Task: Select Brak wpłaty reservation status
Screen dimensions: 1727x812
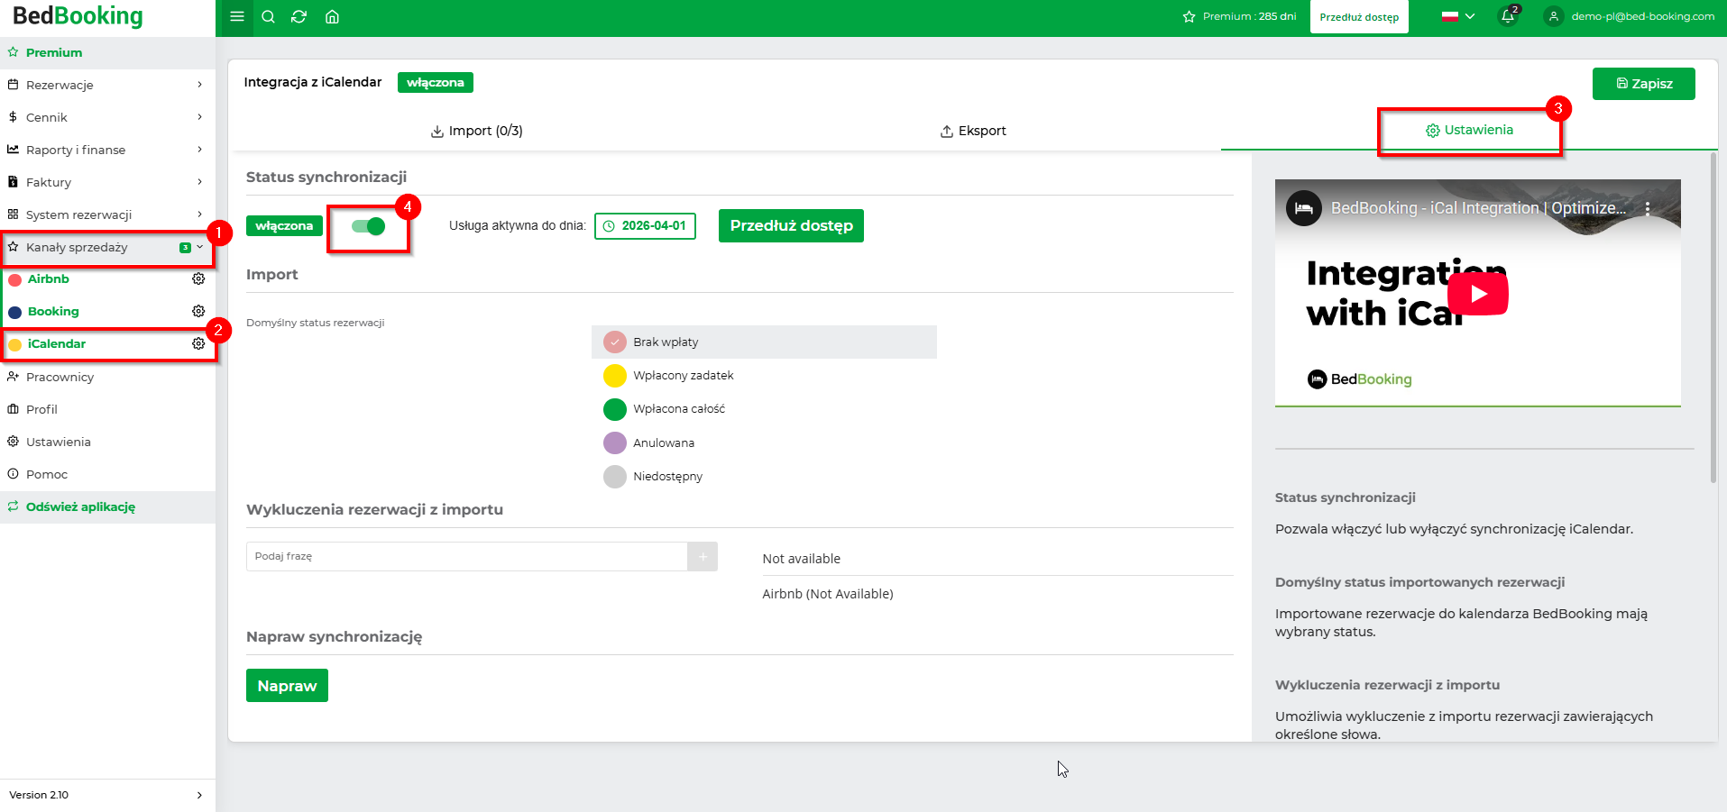Action: (x=764, y=342)
